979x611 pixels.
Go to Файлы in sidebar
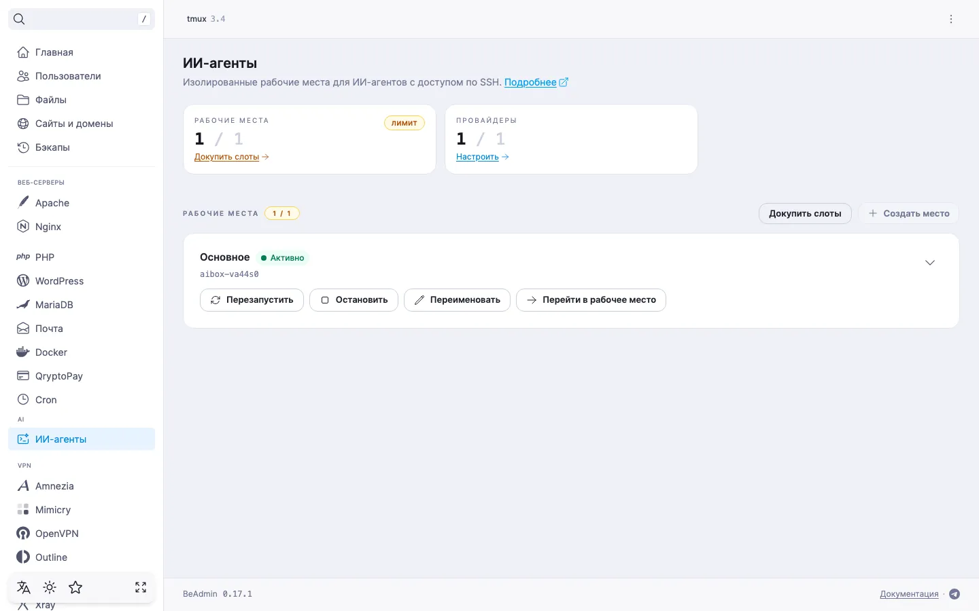coord(82,100)
